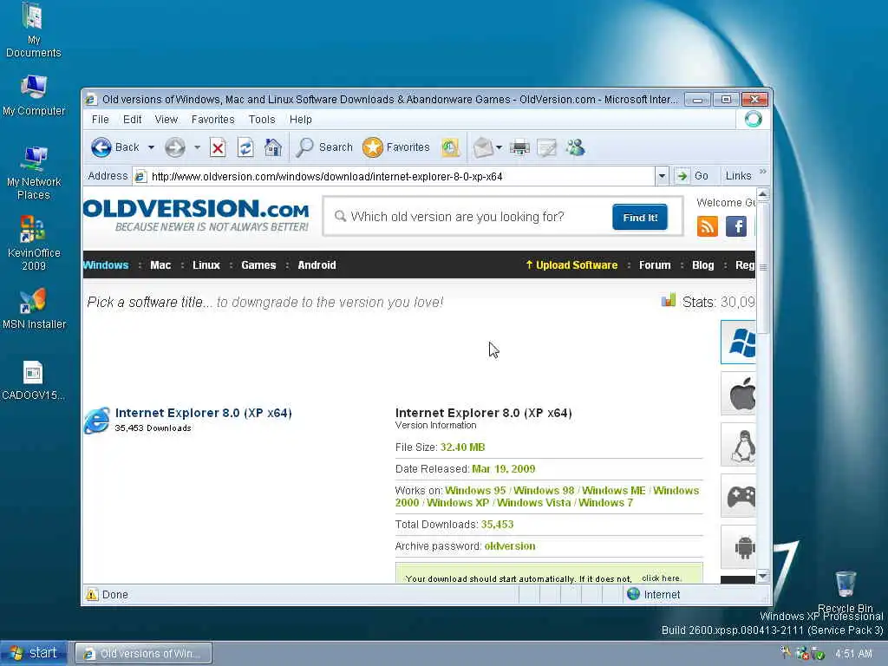Click the page scroll down arrow

pyautogui.click(x=763, y=576)
